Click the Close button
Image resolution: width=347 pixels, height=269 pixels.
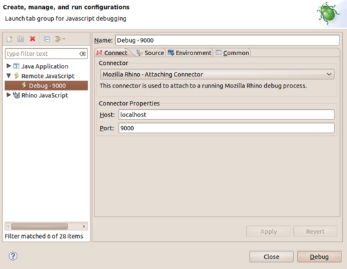point(271,257)
